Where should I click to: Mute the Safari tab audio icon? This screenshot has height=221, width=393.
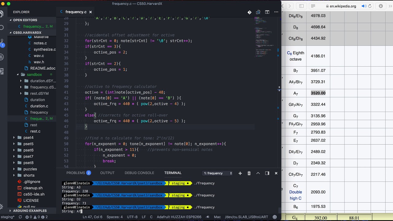(x=364, y=6)
